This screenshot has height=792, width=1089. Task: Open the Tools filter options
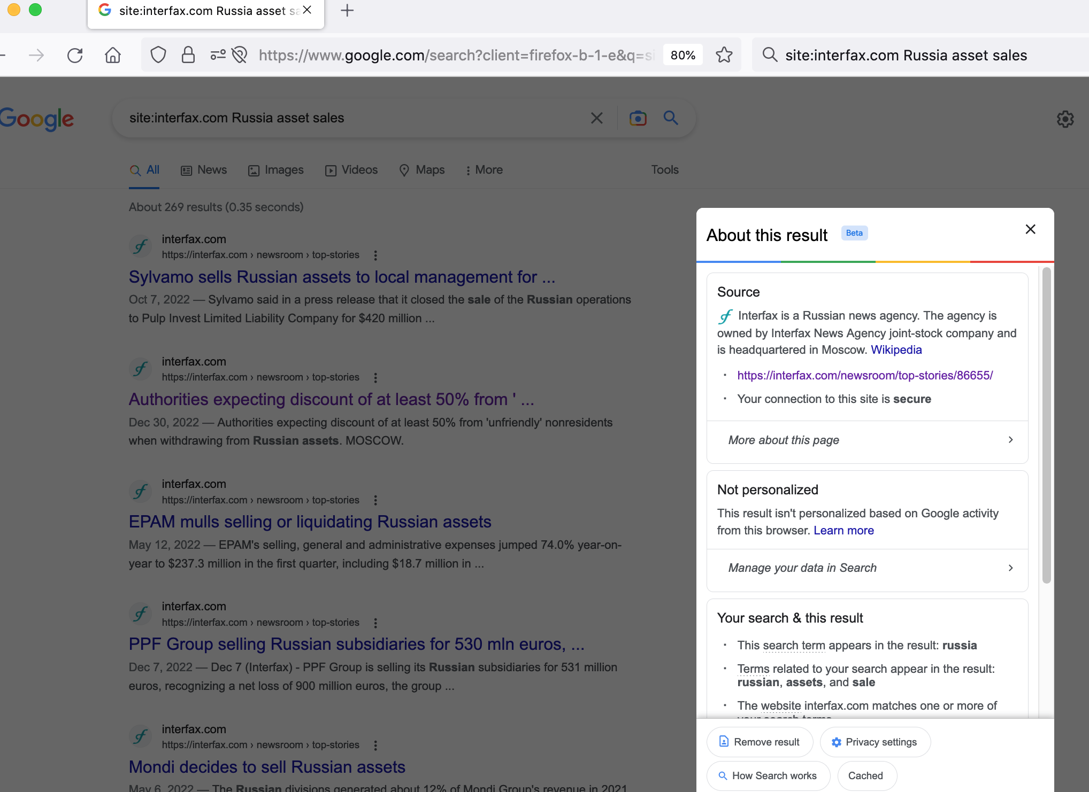(x=665, y=170)
